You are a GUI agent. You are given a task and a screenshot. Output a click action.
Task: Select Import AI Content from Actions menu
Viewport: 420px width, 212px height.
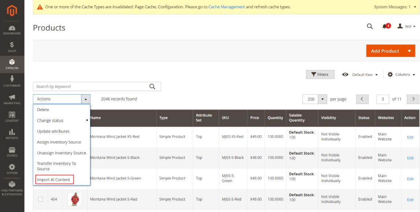[54, 180]
